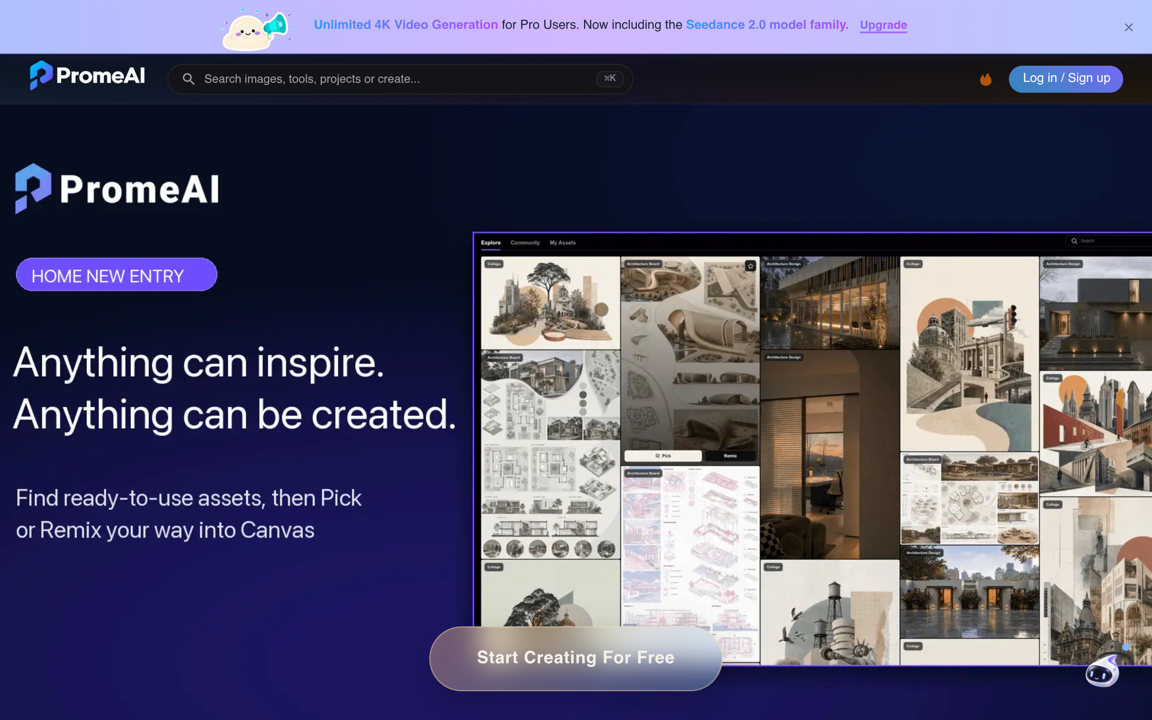Screen dimensions: 1152x720
Task: Select the Explore tab in the preview
Action: point(491,243)
